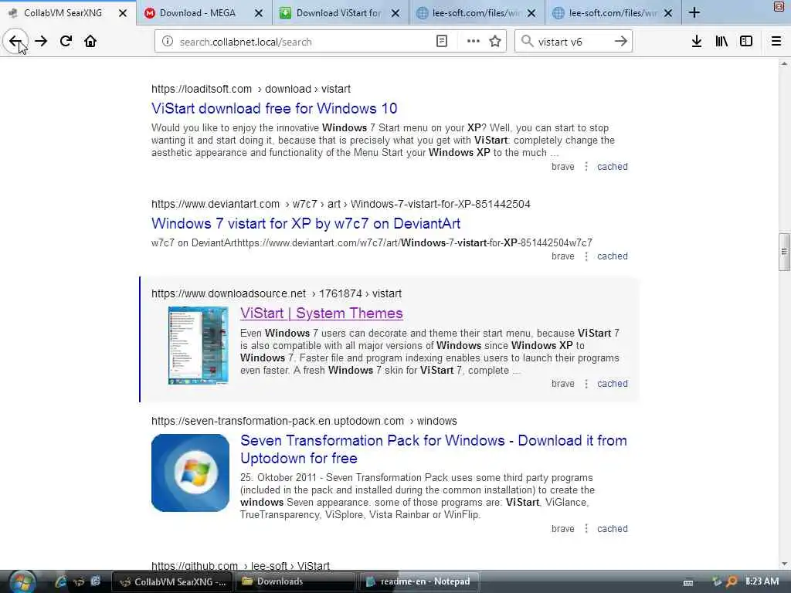The width and height of the screenshot is (791, 593).
Task: Expand options dots for loaditsoft result
Action: [586, 167]
